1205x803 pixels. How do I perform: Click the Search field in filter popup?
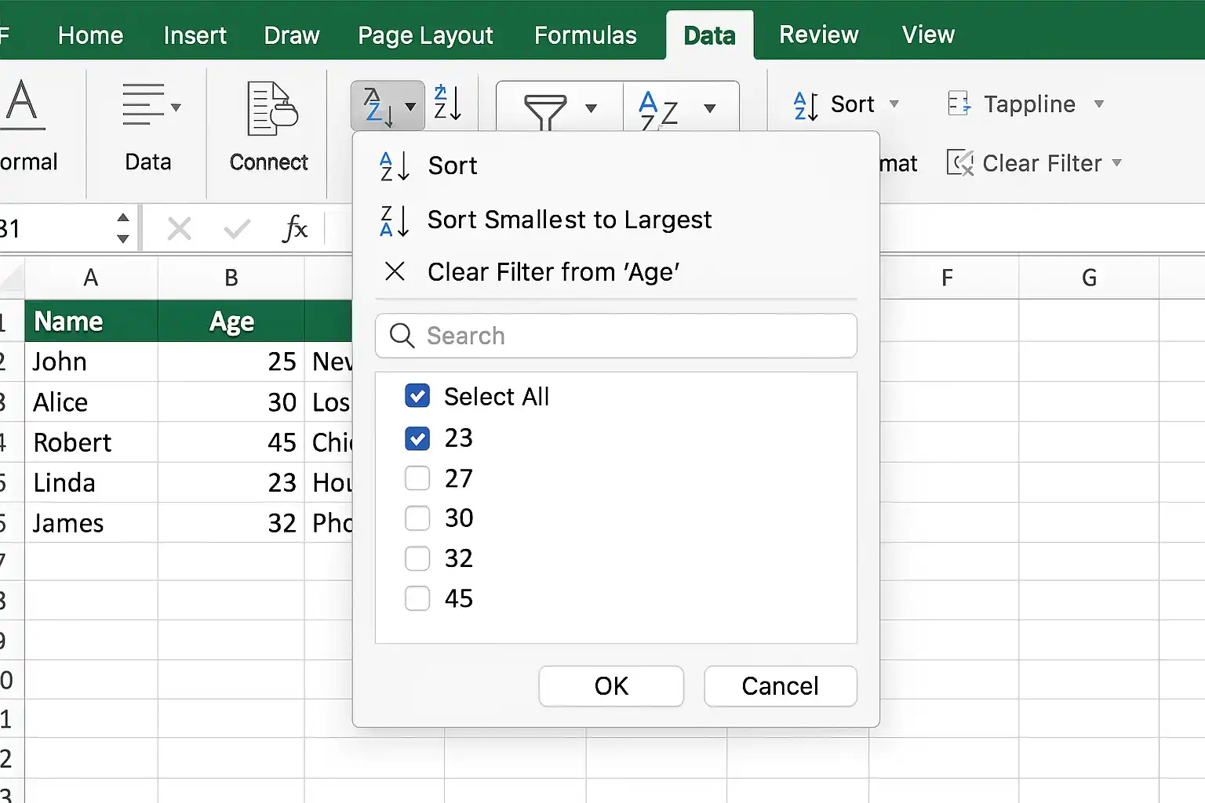[x=616, y=336]
